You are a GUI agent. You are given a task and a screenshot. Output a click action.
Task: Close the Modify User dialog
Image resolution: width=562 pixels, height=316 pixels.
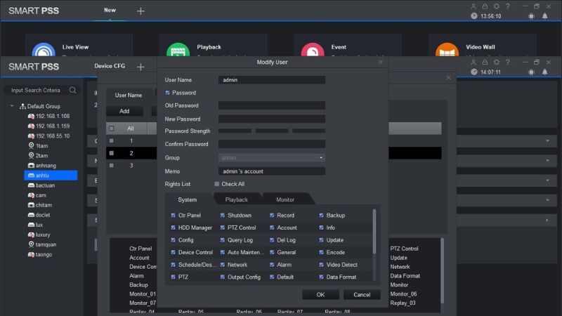[381, 62]
